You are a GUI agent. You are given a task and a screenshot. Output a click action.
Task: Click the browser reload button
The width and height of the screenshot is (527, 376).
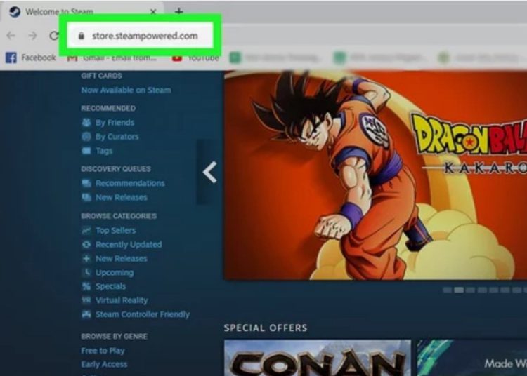point(53,35)
